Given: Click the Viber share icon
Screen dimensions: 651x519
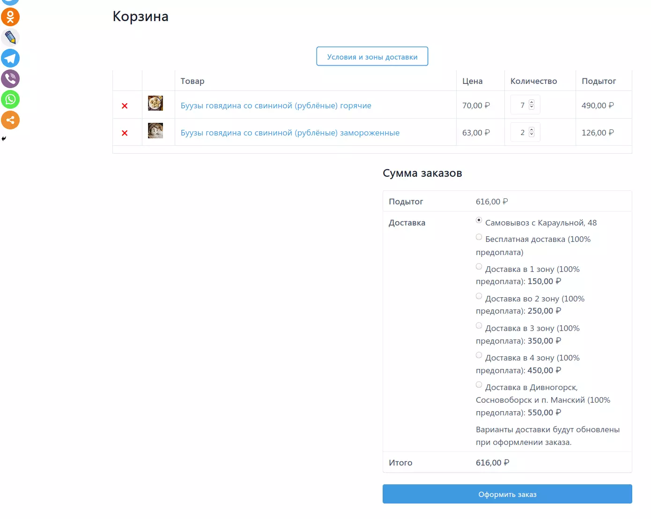Looking at the screenshot, I should point(10,79).
